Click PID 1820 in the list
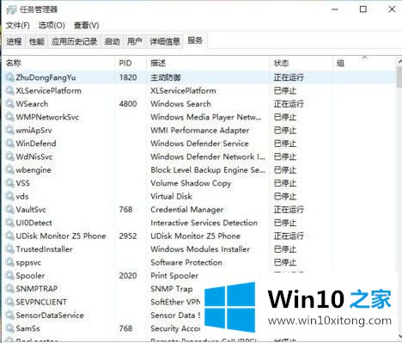The width and height of the screenshot is (402, 343). point(128,77)
